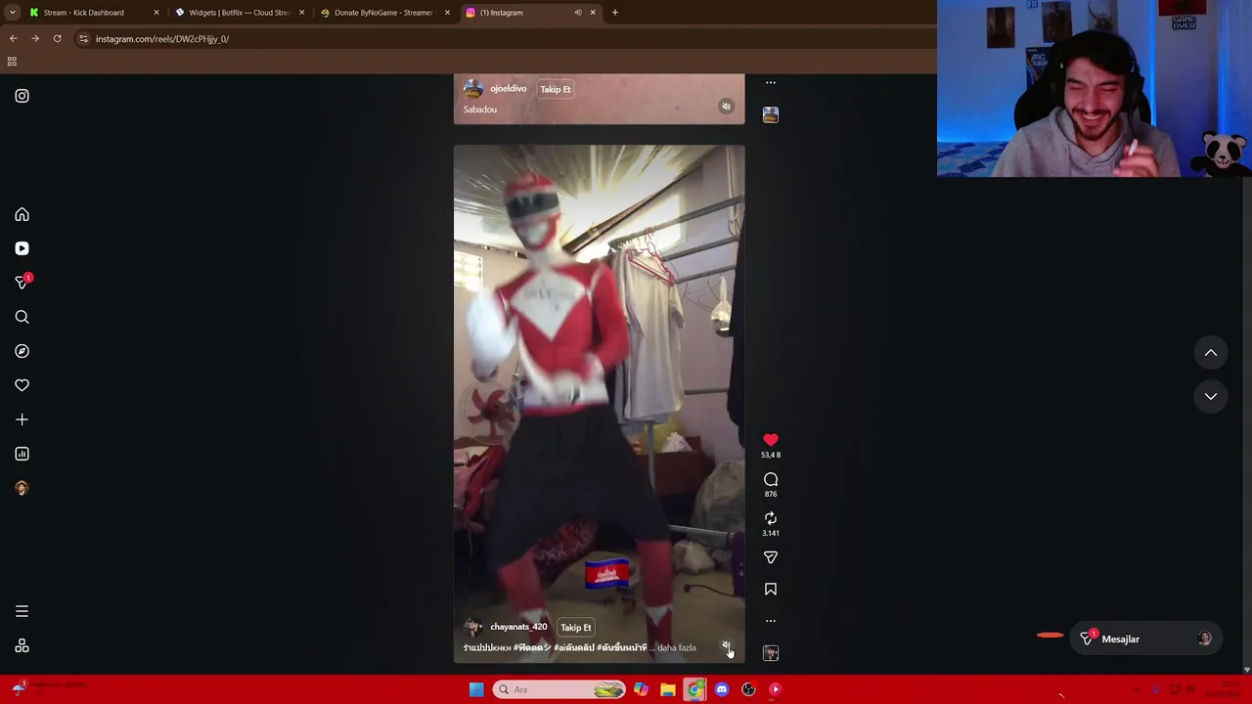The width and height of the screenshot is (1252, 704).
Task: Mute the Instagram tab via speaker icon
Action: 578,13
